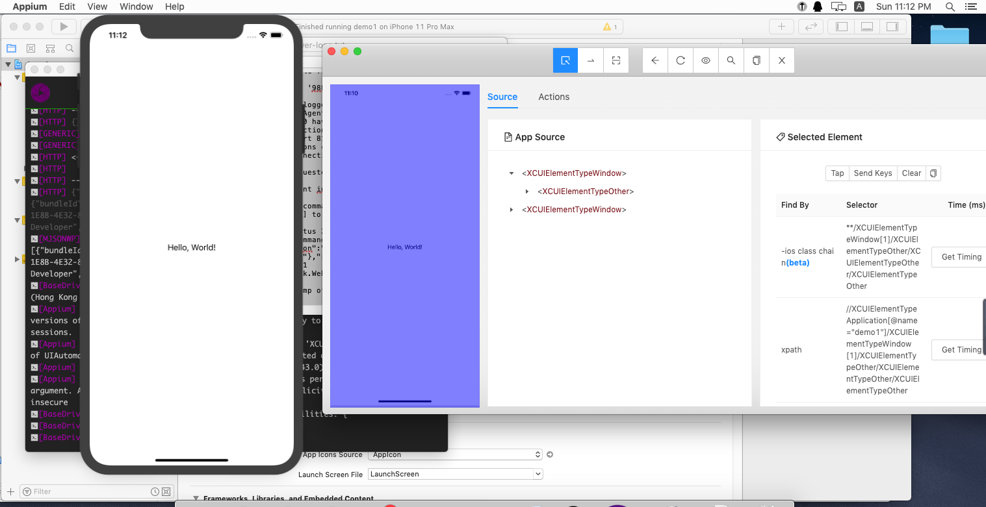Image resolution: width=986 pixels, height=507 pixels.
Task: Get Timing for xpath selector
Action: pos(961,350)
